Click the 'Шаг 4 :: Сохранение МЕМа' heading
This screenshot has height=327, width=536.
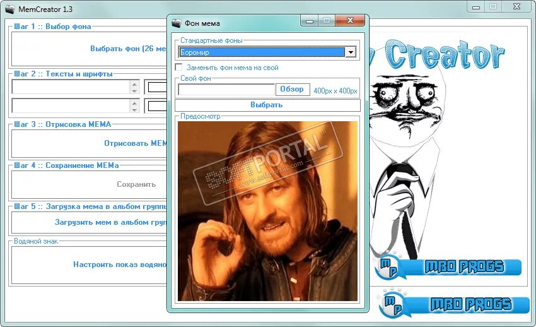click(x=66, y=165)
